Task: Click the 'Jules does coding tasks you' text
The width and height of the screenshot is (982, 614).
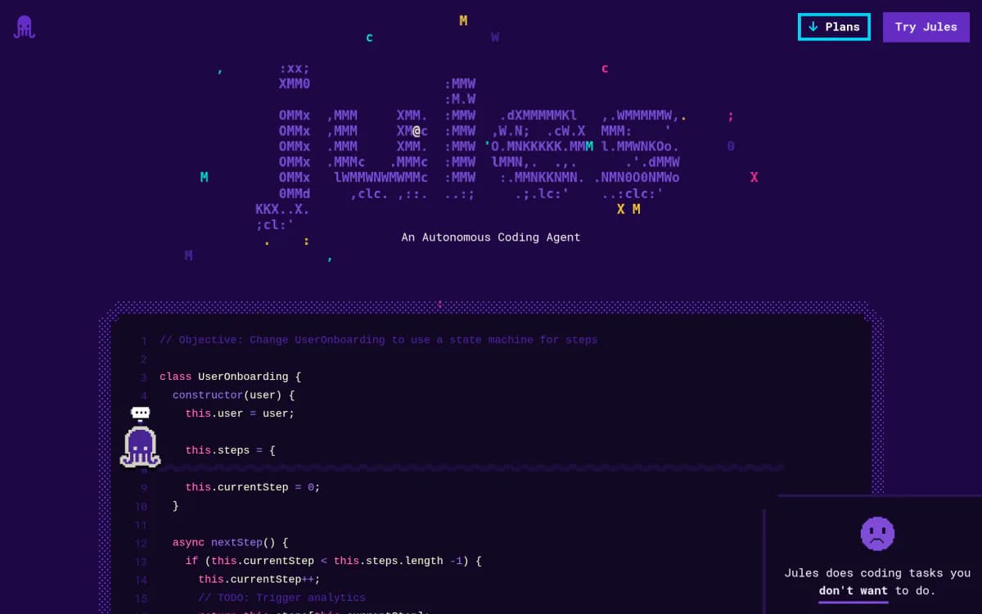Action: (x=877, y=573)
